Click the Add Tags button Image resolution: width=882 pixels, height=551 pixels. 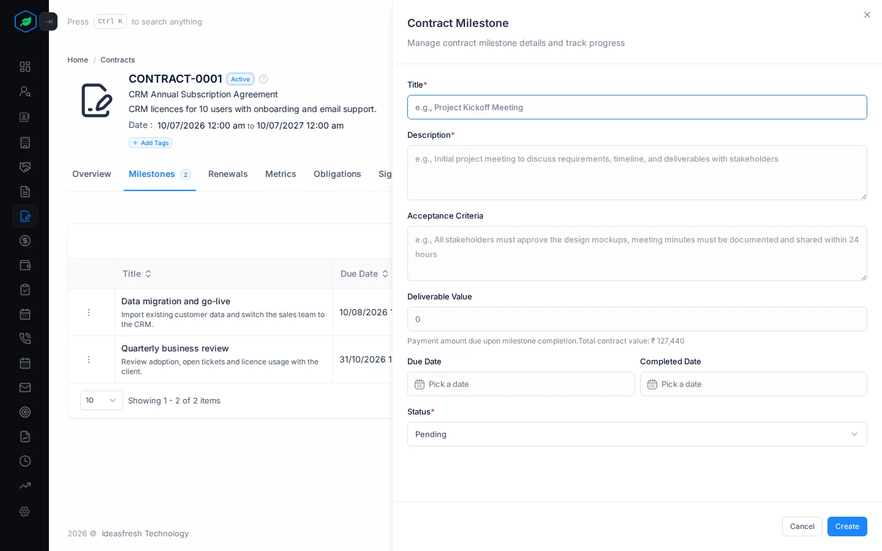click(x=150, y=143)
